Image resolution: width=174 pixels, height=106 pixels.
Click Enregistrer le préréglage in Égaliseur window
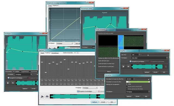click(x=86, y=91)
